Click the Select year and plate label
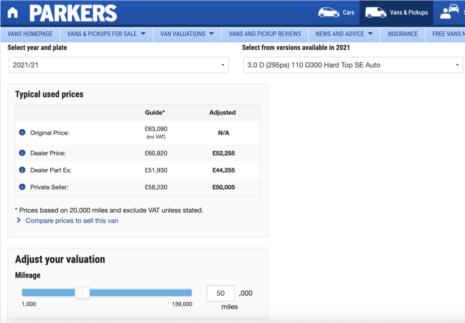The height and width of the screenshot is (323, 465). (37, 48)
